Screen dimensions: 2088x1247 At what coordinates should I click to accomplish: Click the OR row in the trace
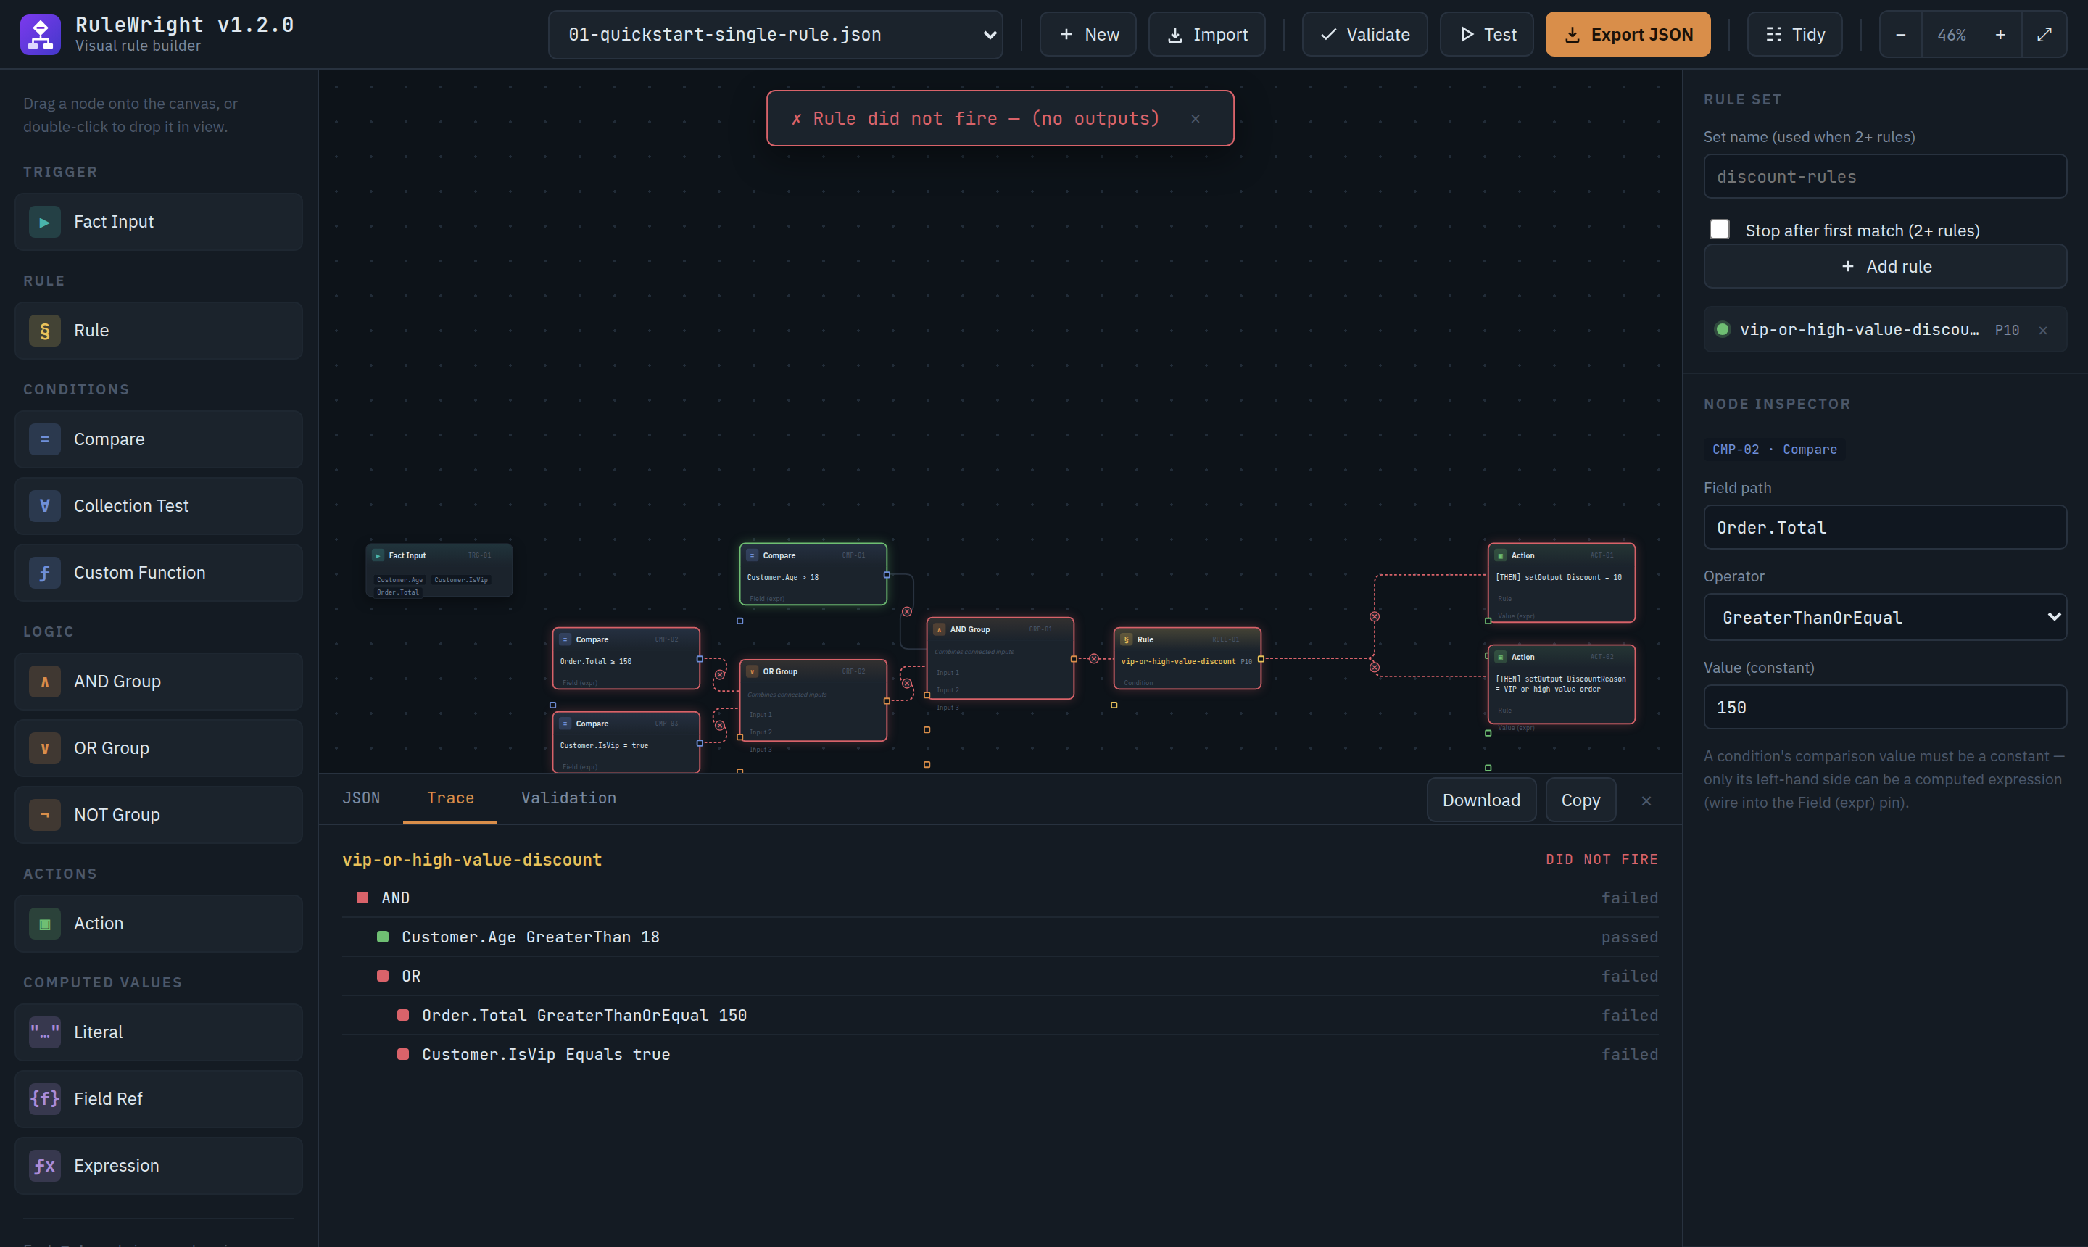coord(1000,977)
